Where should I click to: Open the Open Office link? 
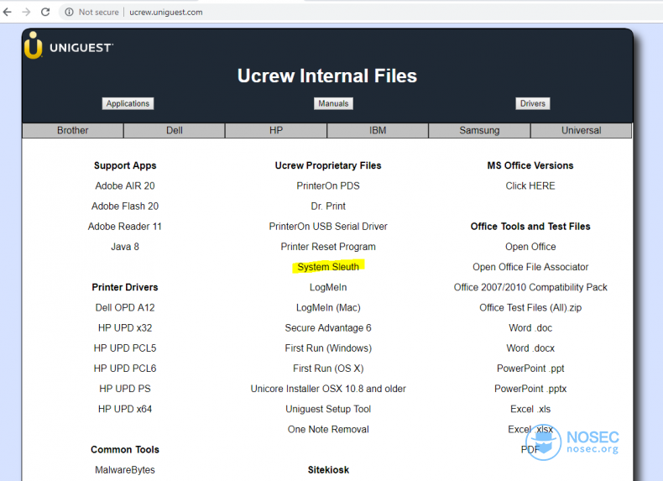pyautogui.click(x=530, y=247)
